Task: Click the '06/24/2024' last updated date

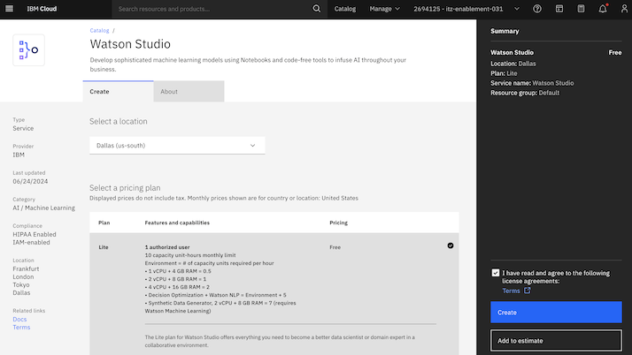Action: tap(30, 181)
